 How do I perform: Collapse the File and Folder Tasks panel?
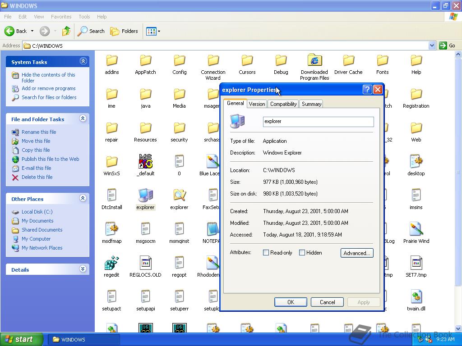click(83, 118)
